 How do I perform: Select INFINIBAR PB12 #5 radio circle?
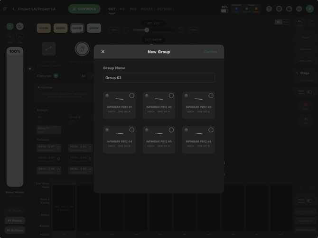[171, 130]
